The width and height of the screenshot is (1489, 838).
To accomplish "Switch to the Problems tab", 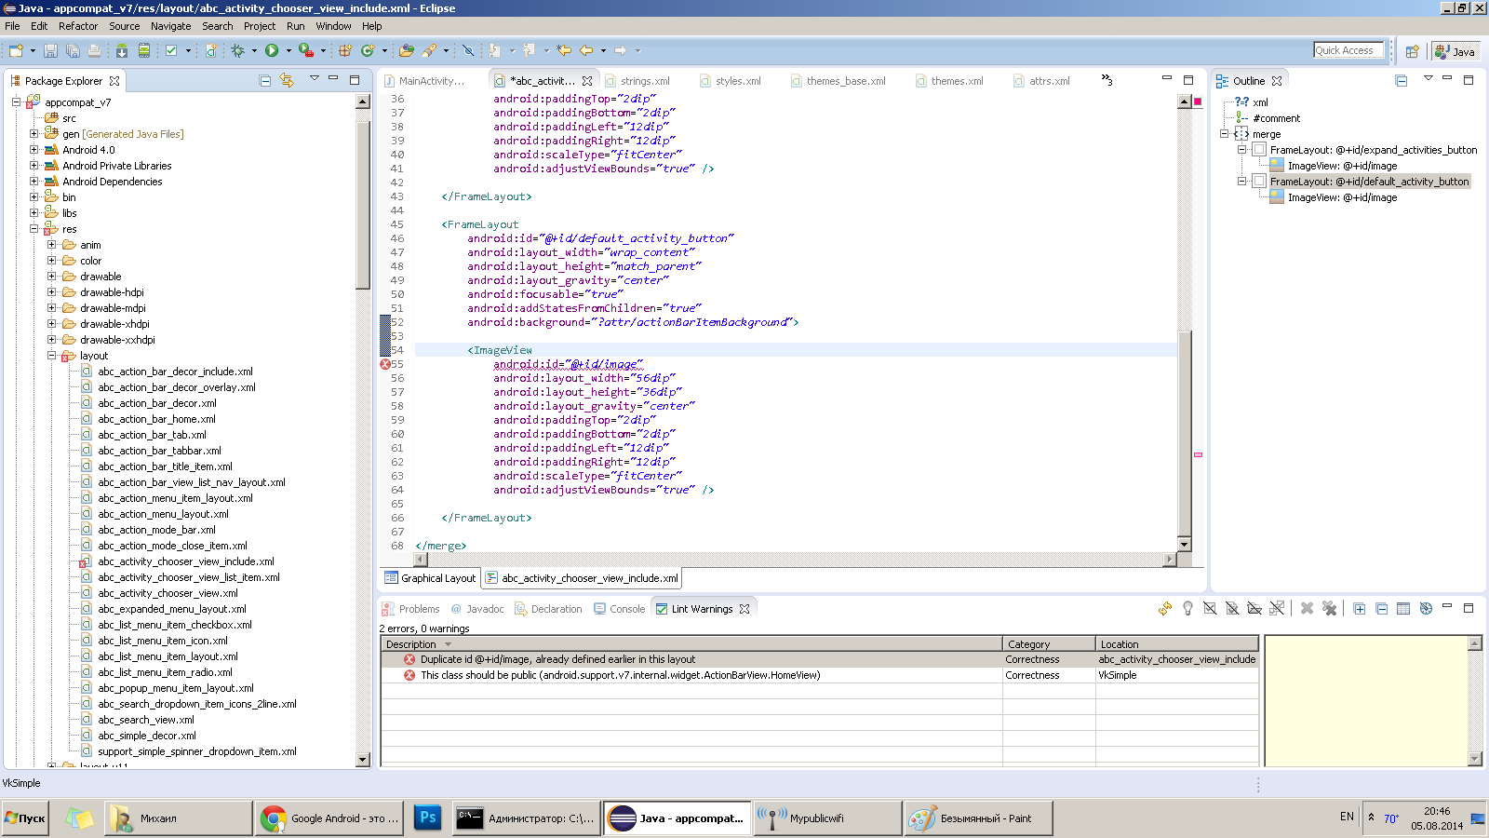I will (410, 609).
